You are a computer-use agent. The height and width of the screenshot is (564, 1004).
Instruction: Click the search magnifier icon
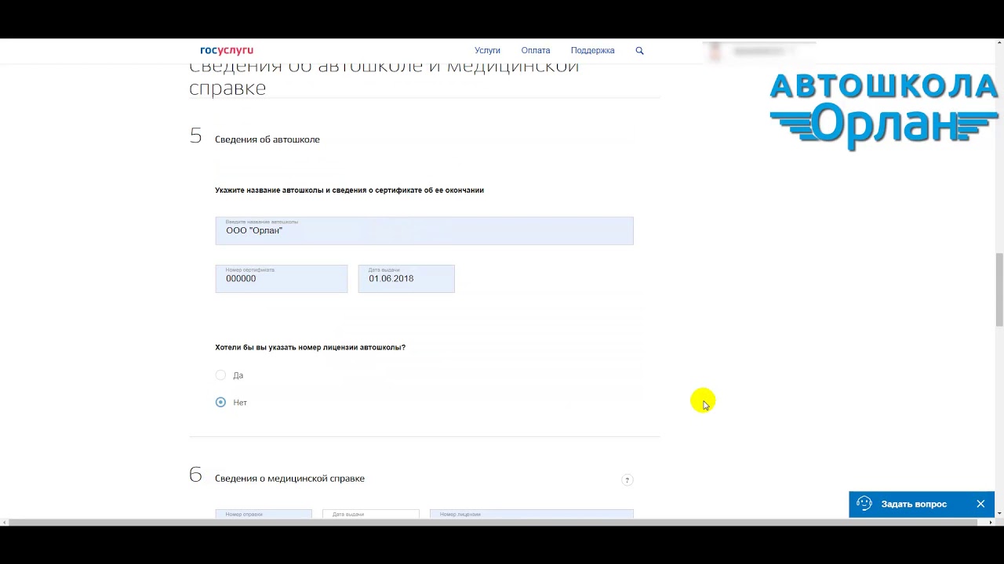pyautogui.click(x=639, y=50)
